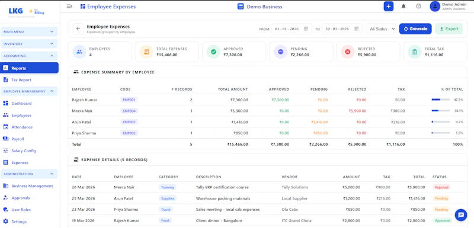This screenshot has height=228, width=474.
Task: Click the Settings gear icon
Action: coord(5,221)
